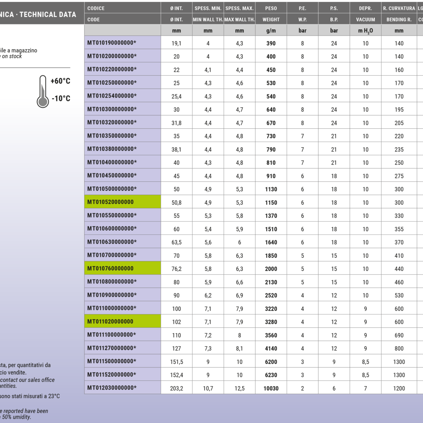Click the g/m unit cell

click(x=271, y=31)
